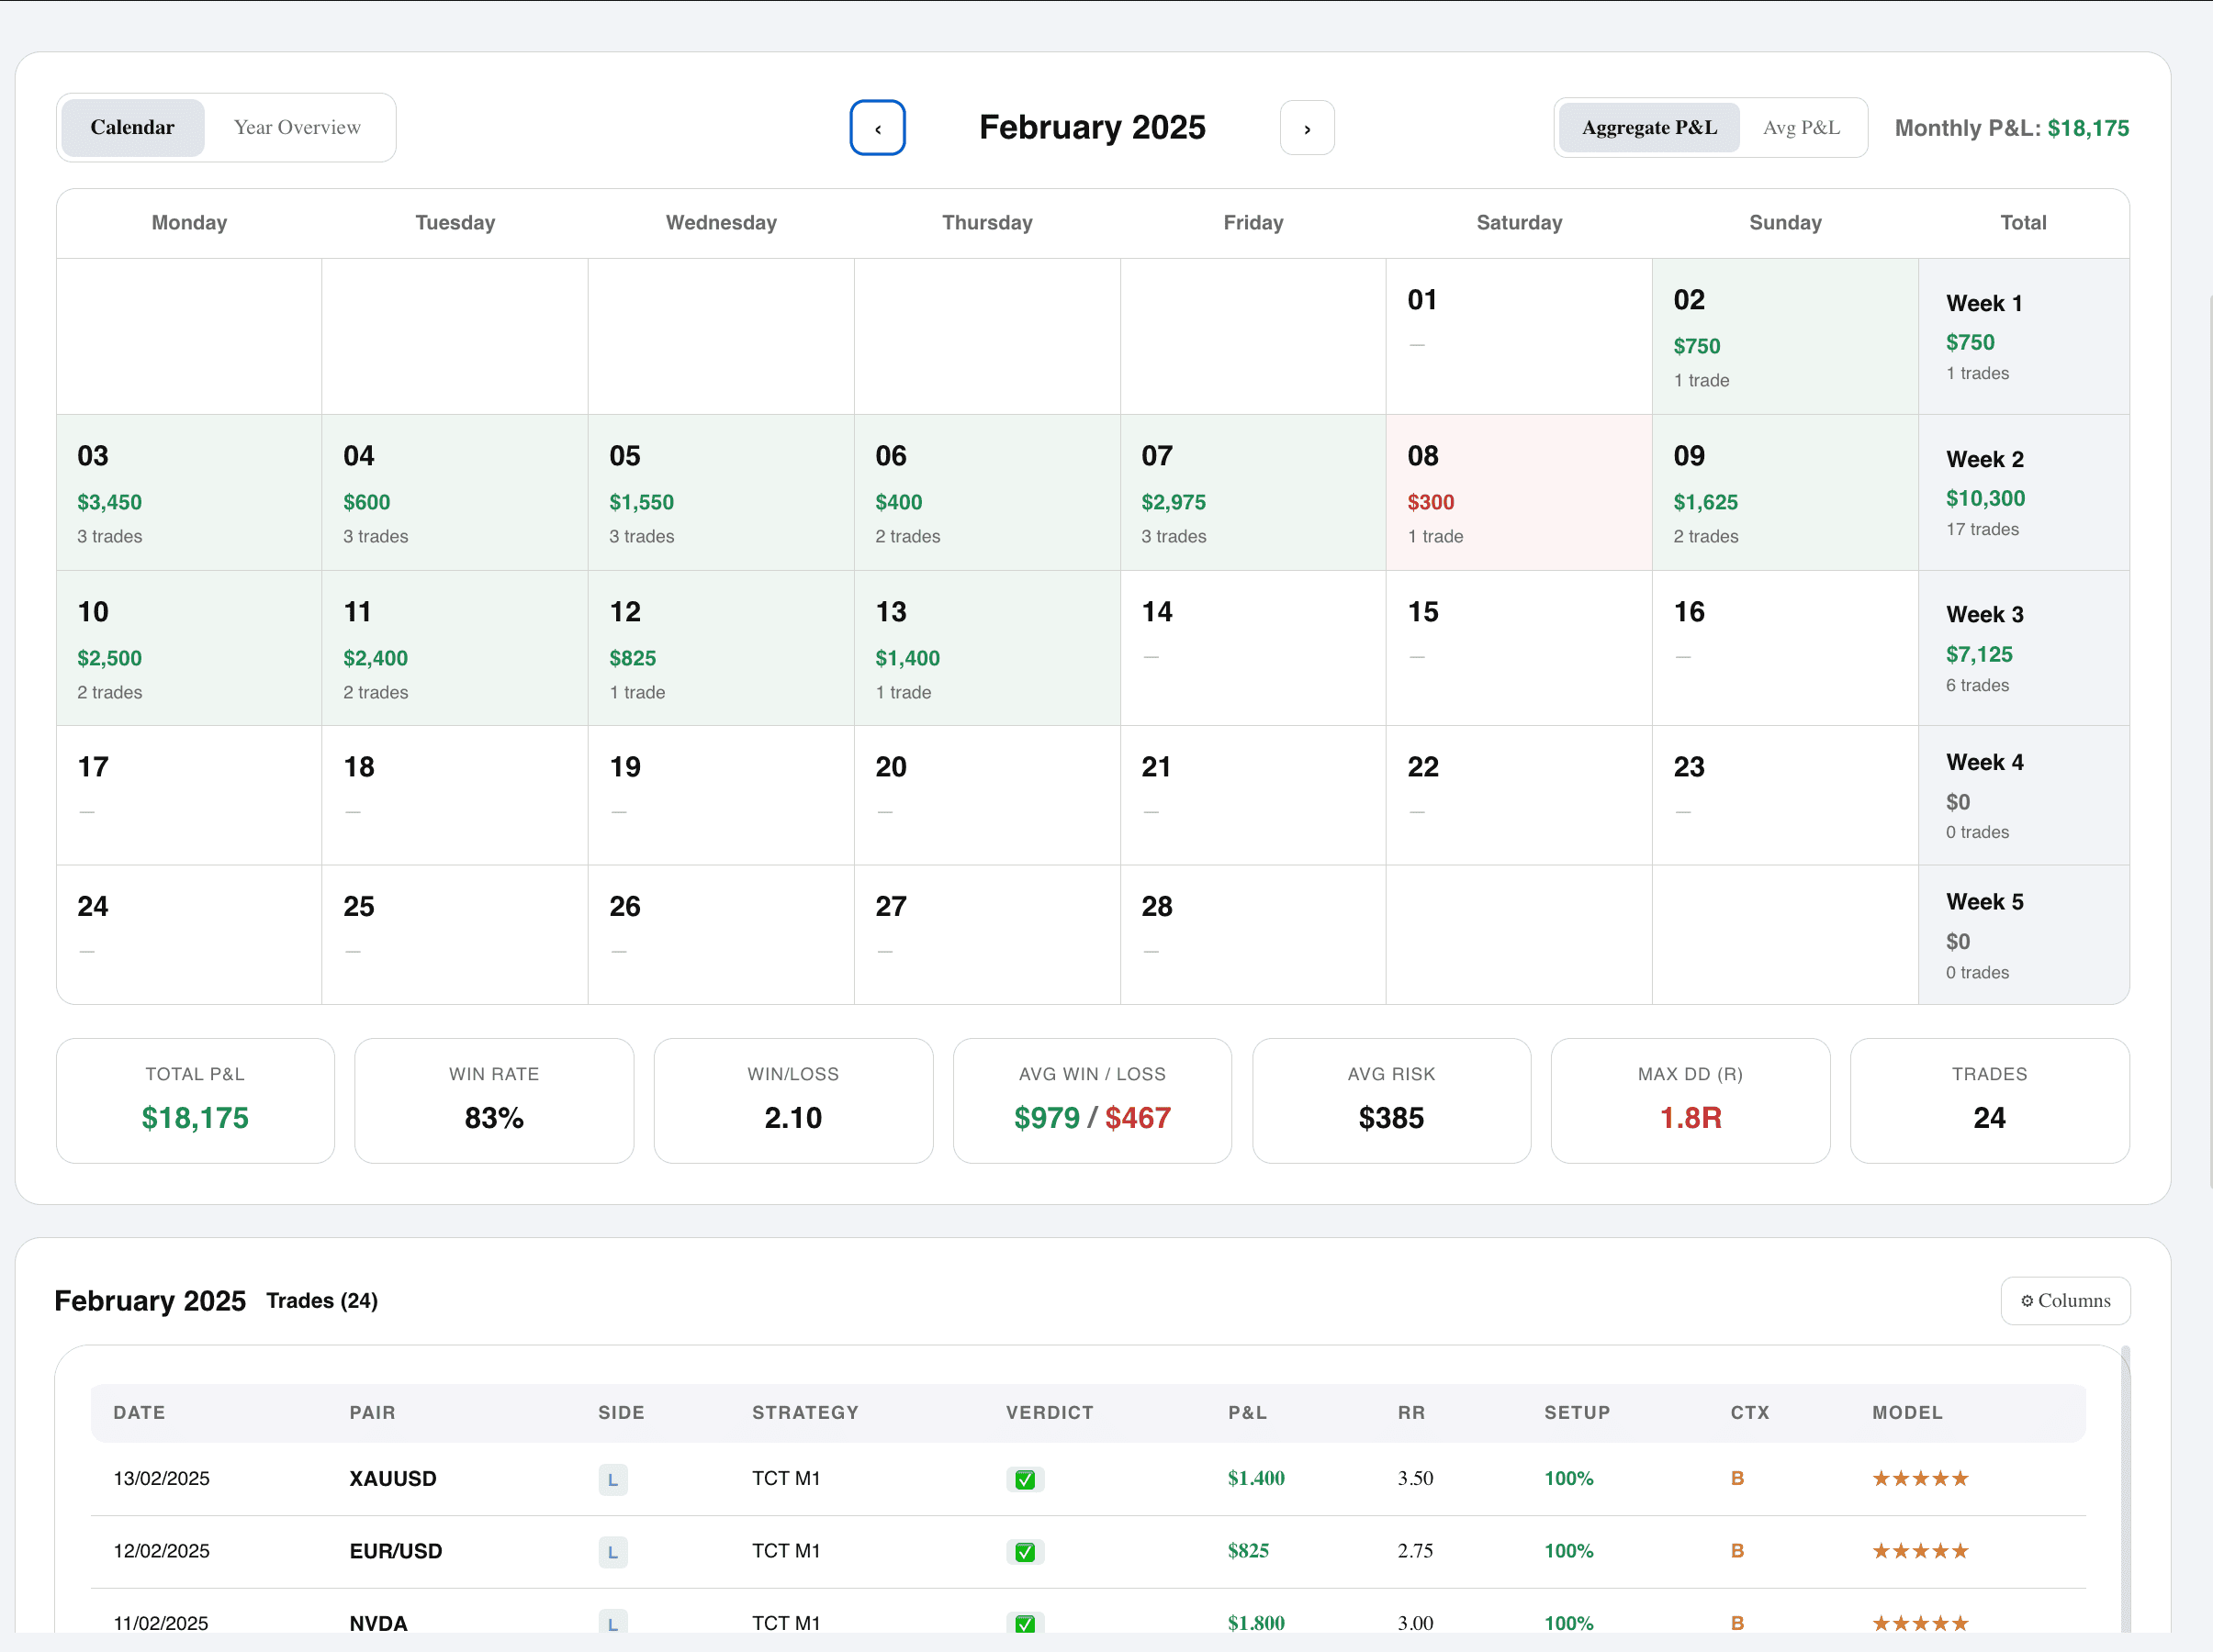
Task: Click the green verdict checkmark for the XAUUSD trade
Action: (1026, 1478)
